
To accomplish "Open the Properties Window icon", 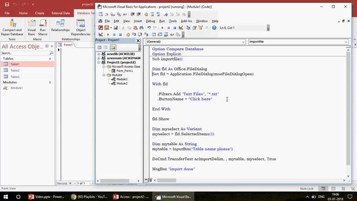I will coord(194,28).
